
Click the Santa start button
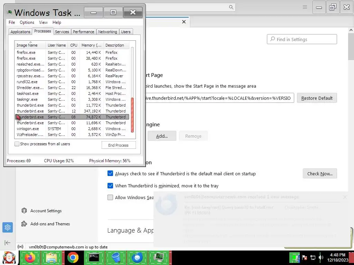pos(9,257)
